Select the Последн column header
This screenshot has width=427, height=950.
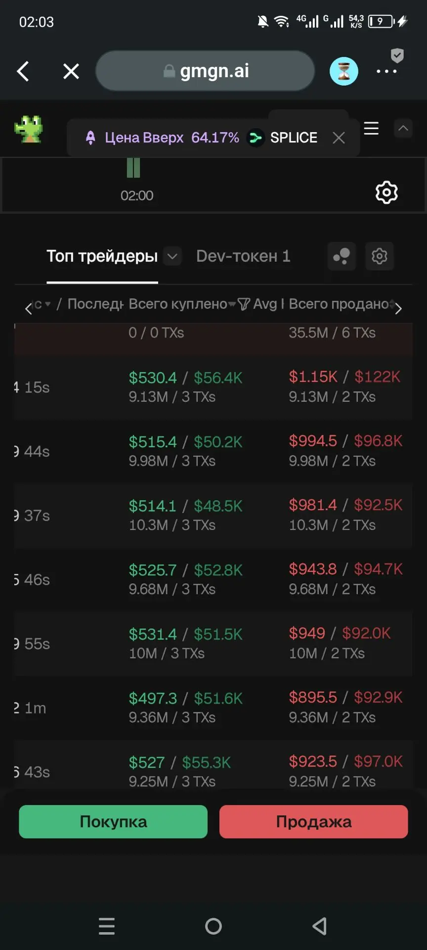tap(95, 304)
